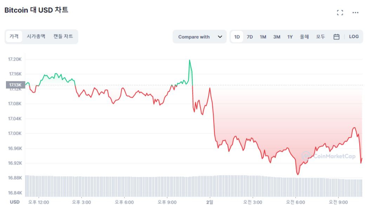
Task: Choose the 1Y time range
Action: pos(290,37)
